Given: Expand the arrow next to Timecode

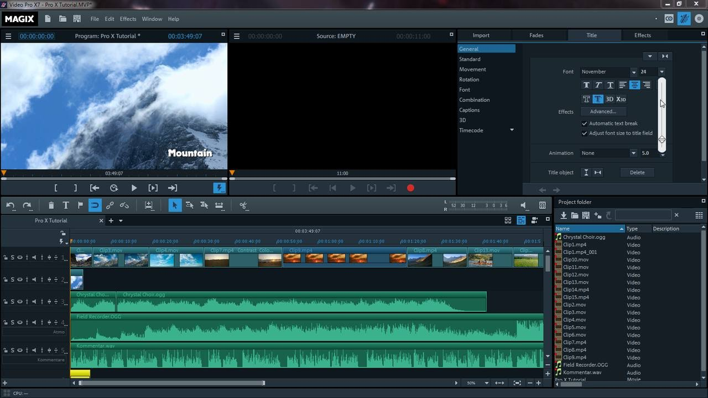Looking at the screenshot, I should [x=512, y=130].
